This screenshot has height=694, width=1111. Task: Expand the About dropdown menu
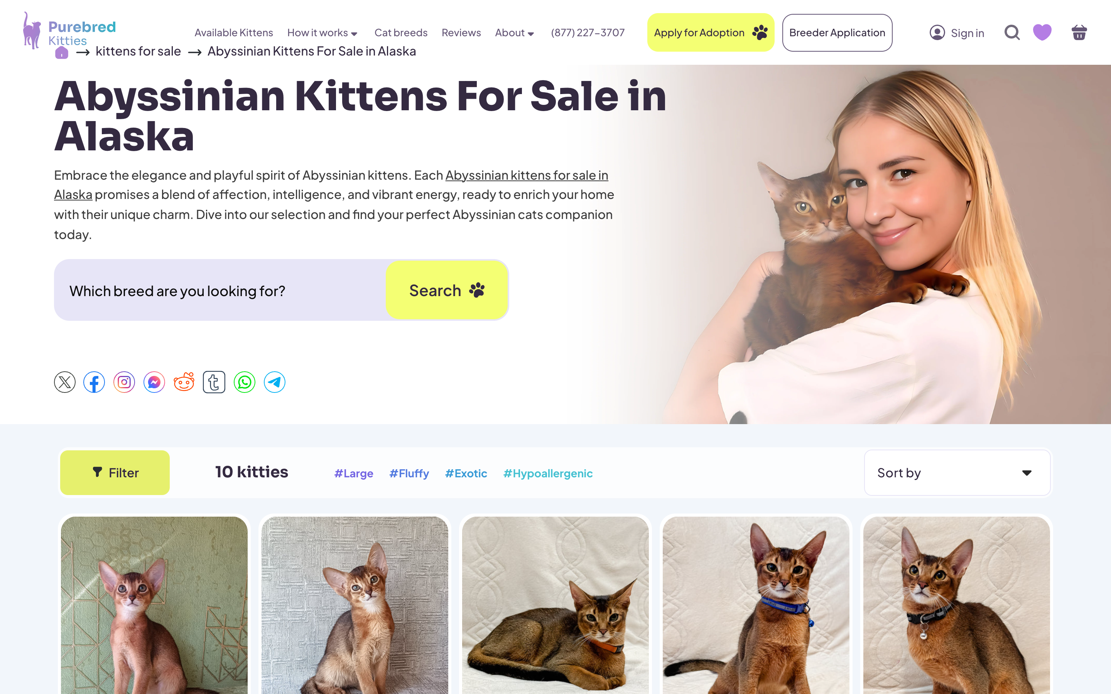pyautogui.click(x=514, y=33)
